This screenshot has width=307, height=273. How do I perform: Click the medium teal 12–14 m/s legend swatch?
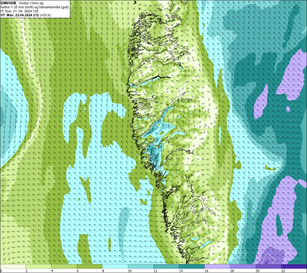[x=166, y=266]
